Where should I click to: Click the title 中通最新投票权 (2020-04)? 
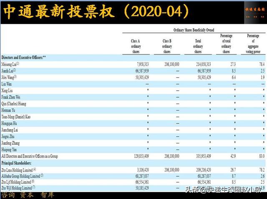click(x=96, y=12)
